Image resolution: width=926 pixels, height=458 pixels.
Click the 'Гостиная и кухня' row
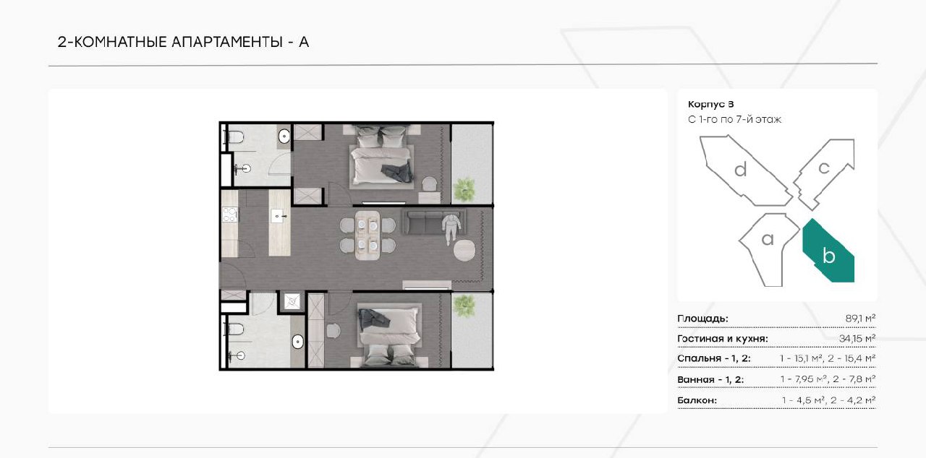pyautogui.click(x=776, y=338)
